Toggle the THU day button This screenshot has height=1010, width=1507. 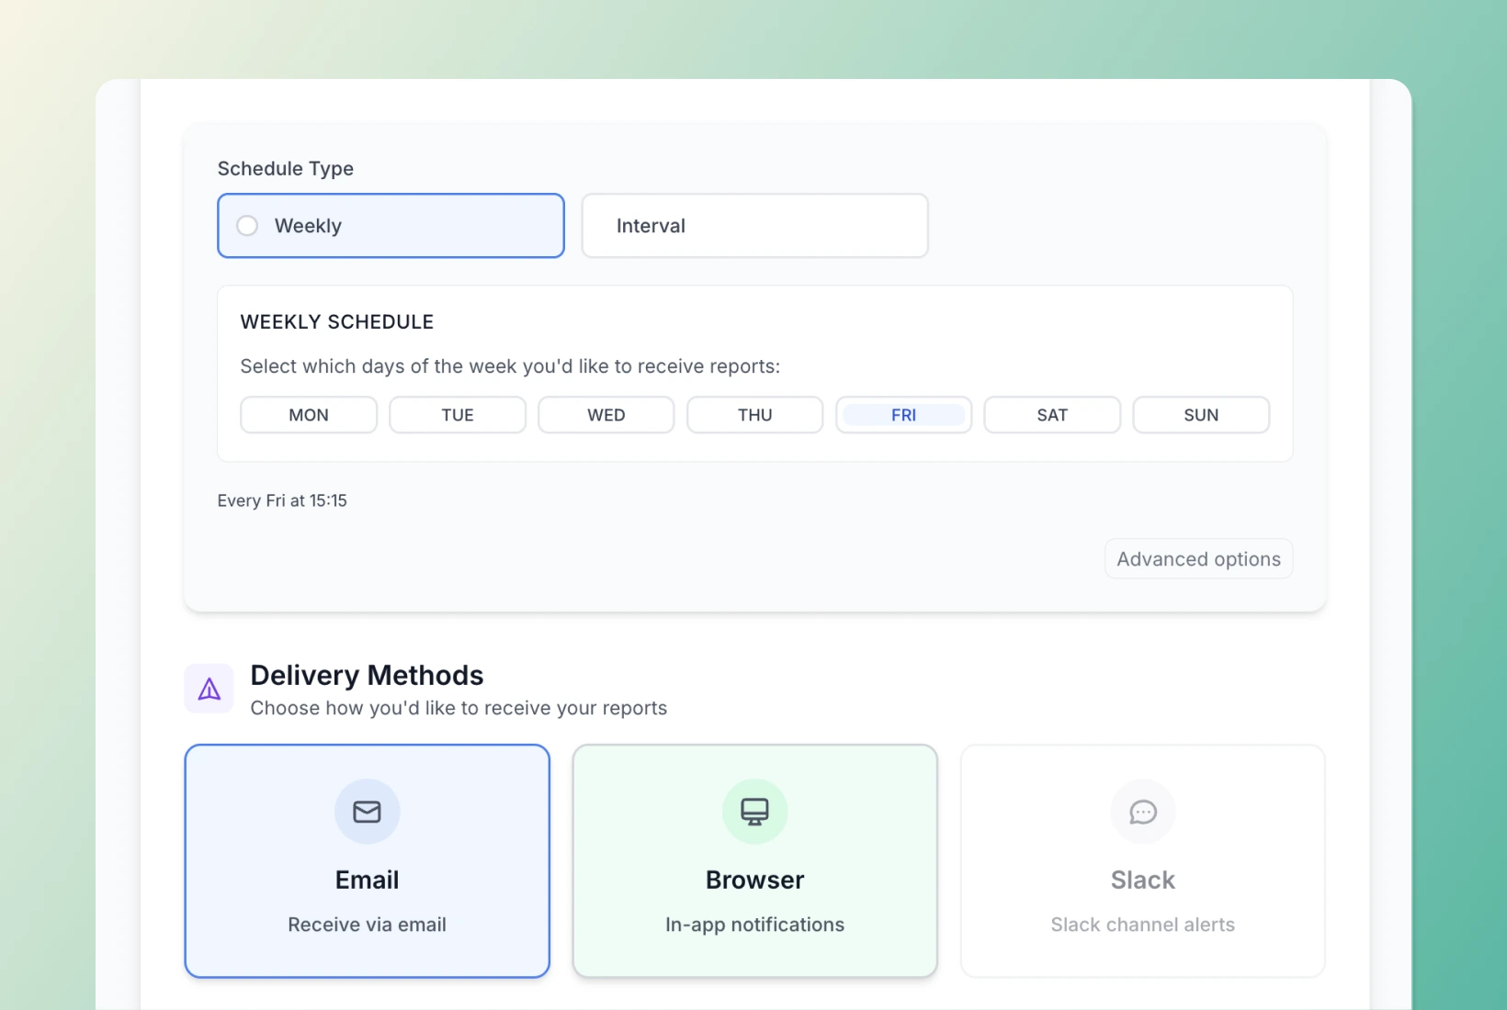(x=755, y=415)
